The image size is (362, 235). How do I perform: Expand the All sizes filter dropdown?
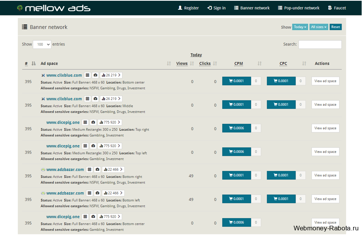pos(319,27)
